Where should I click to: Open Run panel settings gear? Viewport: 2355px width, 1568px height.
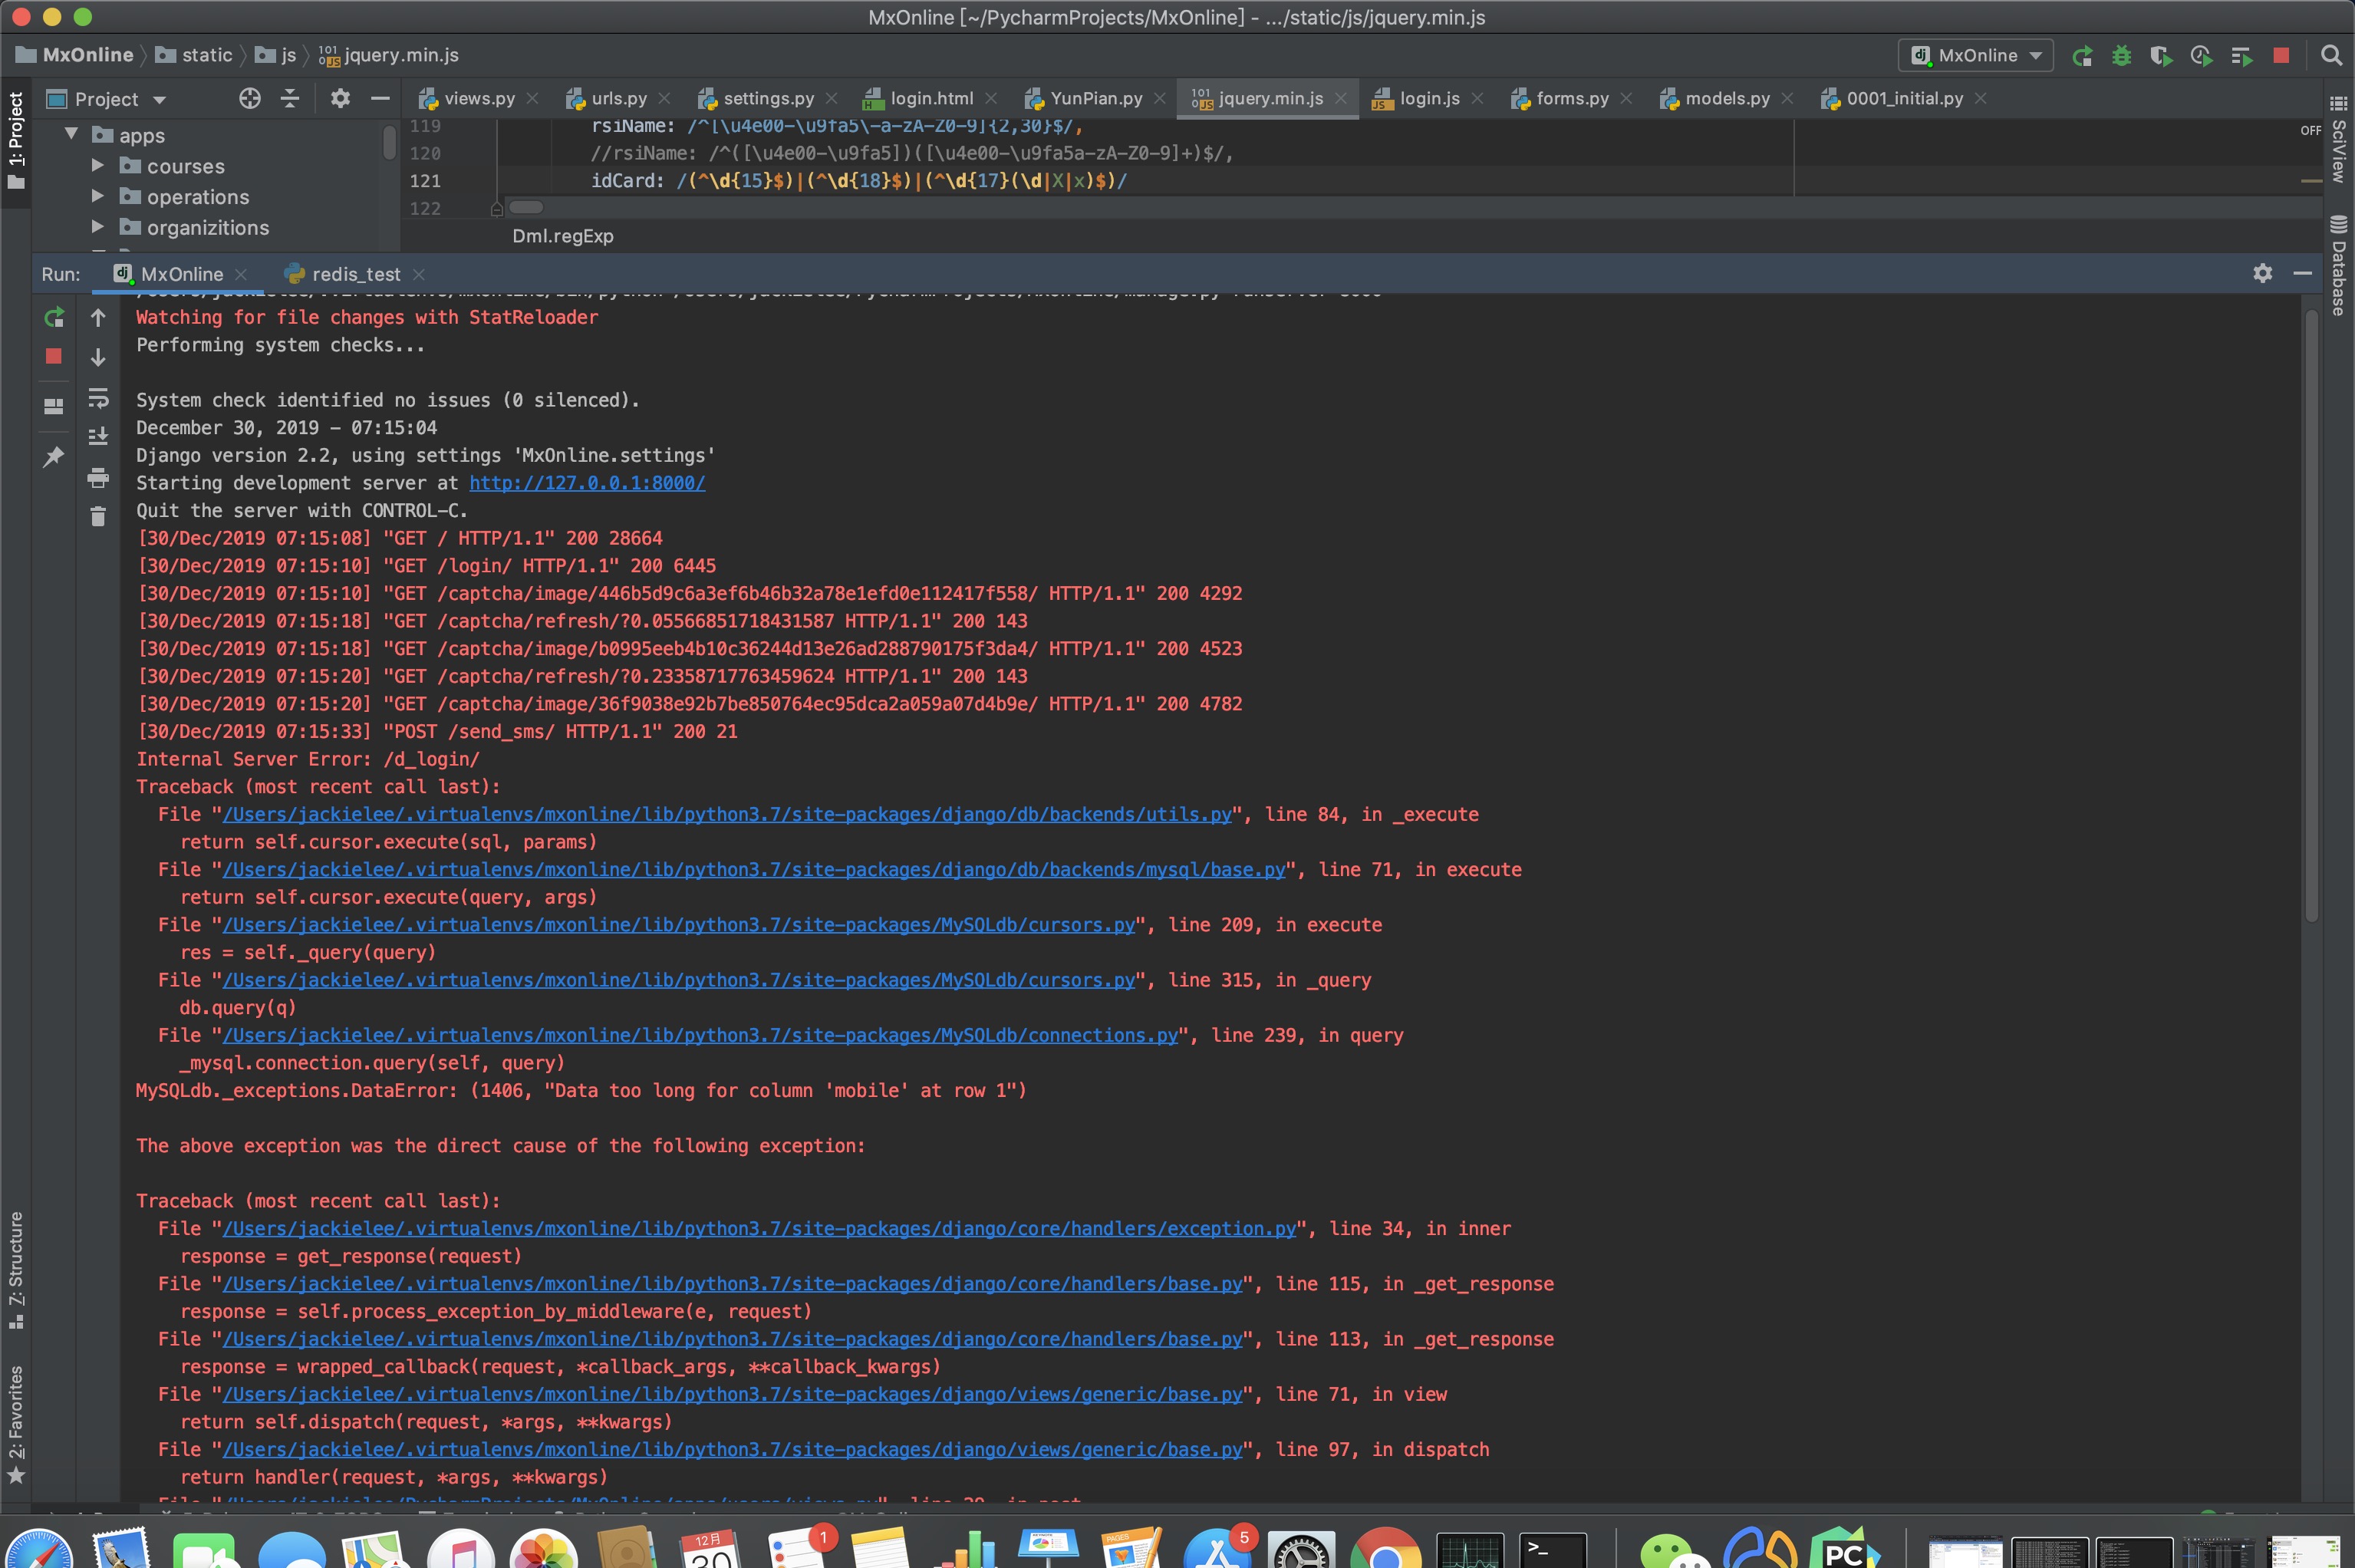[x=2263, y=273]
